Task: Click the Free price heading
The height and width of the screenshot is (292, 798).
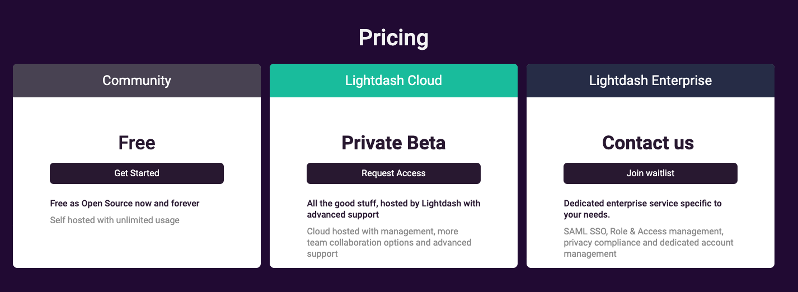Action: pyautogui.click(x=137, y=143)
